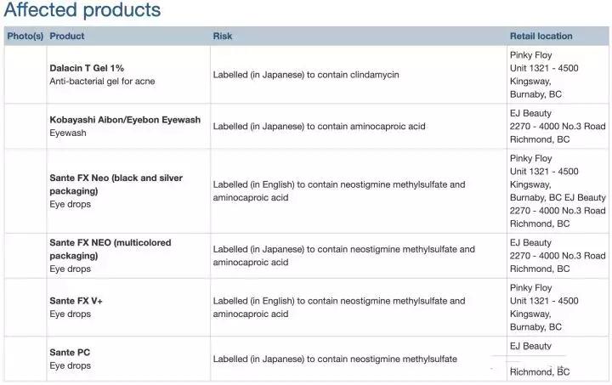Select the Kobayashi Aibon/Eyebon Eyewash product name
612x385 pixels.
coord(125,120)
